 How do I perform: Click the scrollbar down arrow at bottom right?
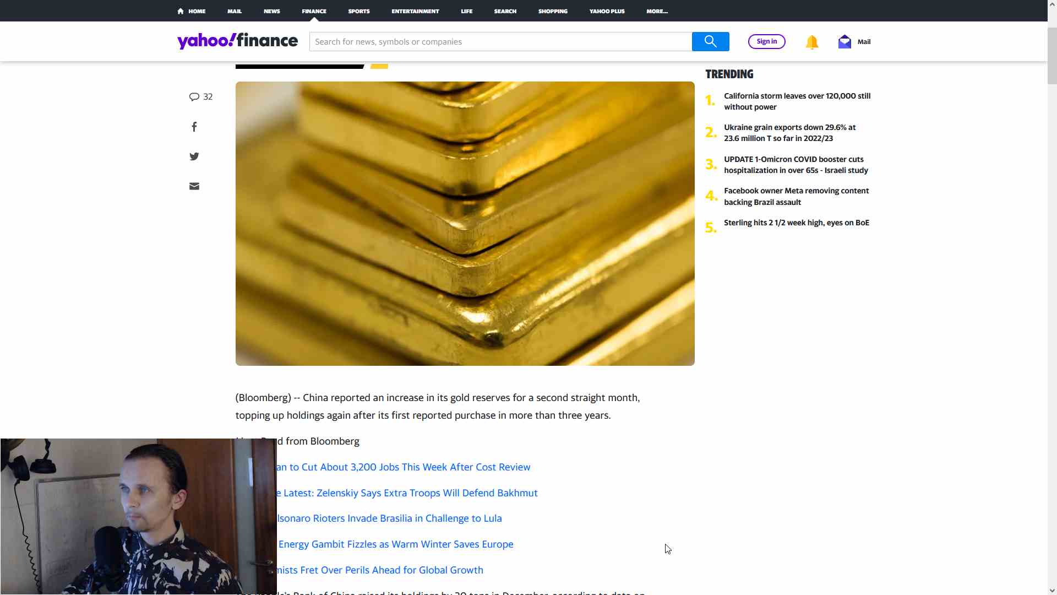click(1052, 591)
